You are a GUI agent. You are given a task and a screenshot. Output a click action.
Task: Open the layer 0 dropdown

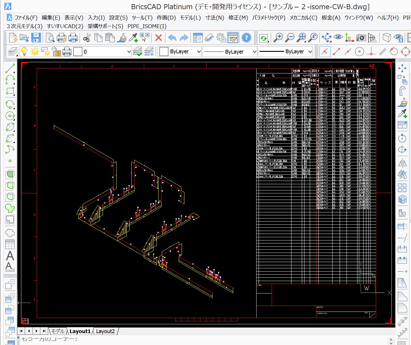click(x=129, y=52)
